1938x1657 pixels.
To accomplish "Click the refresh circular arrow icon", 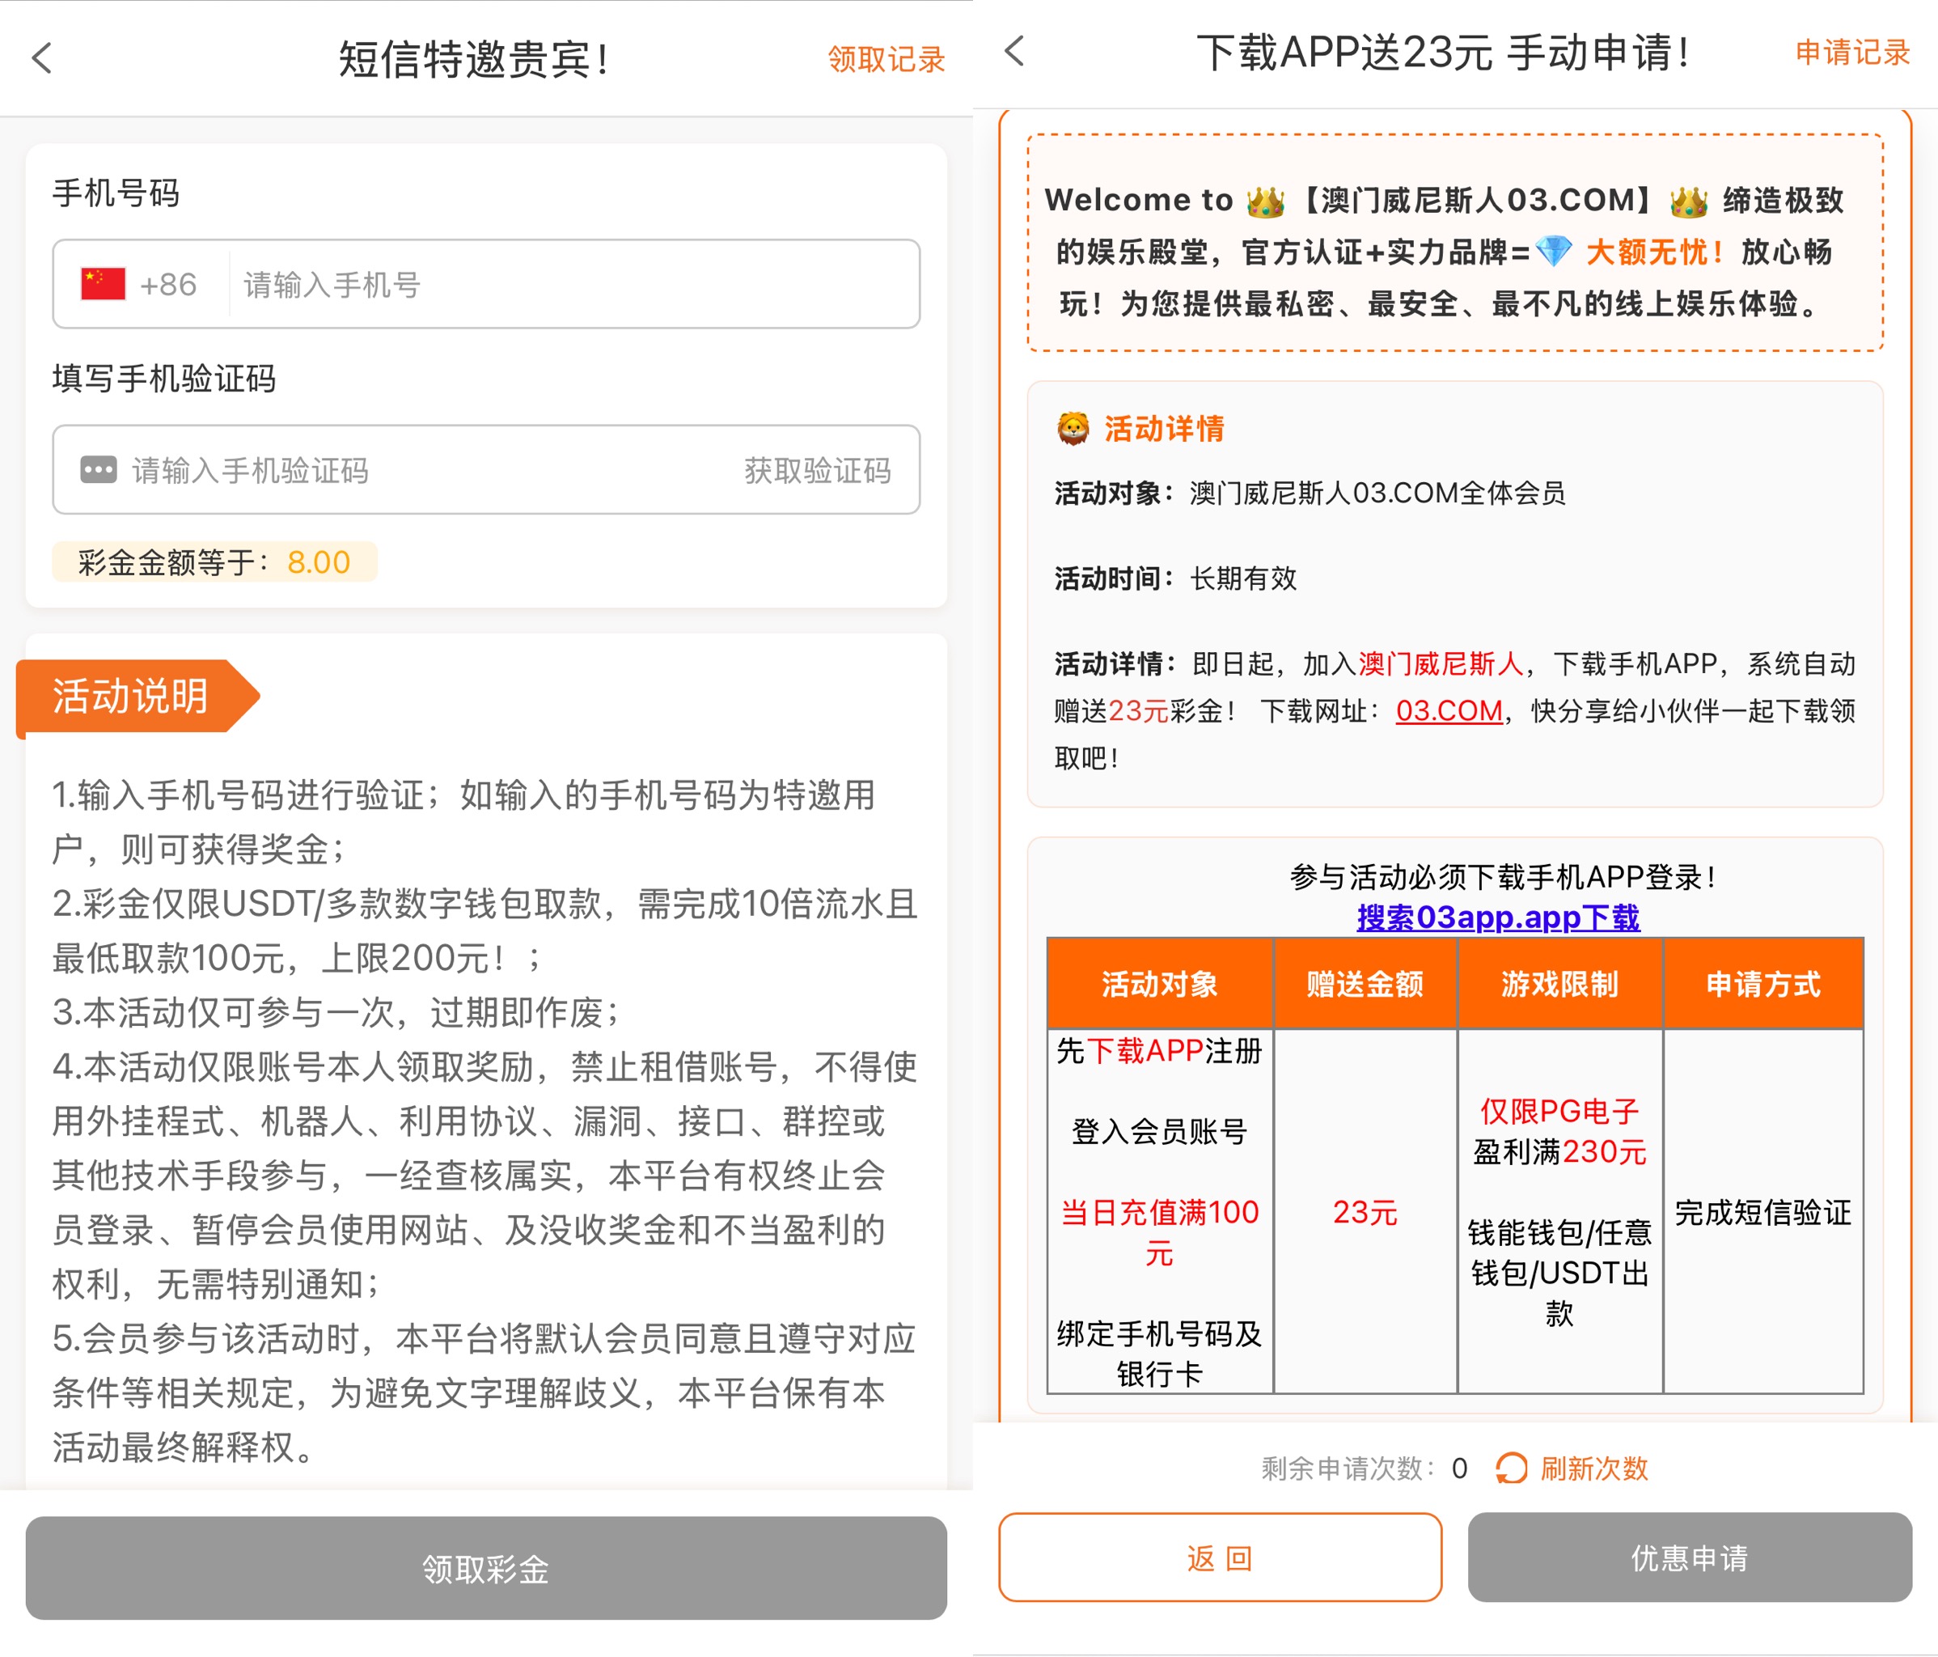I will [x=1512, y=1468].
